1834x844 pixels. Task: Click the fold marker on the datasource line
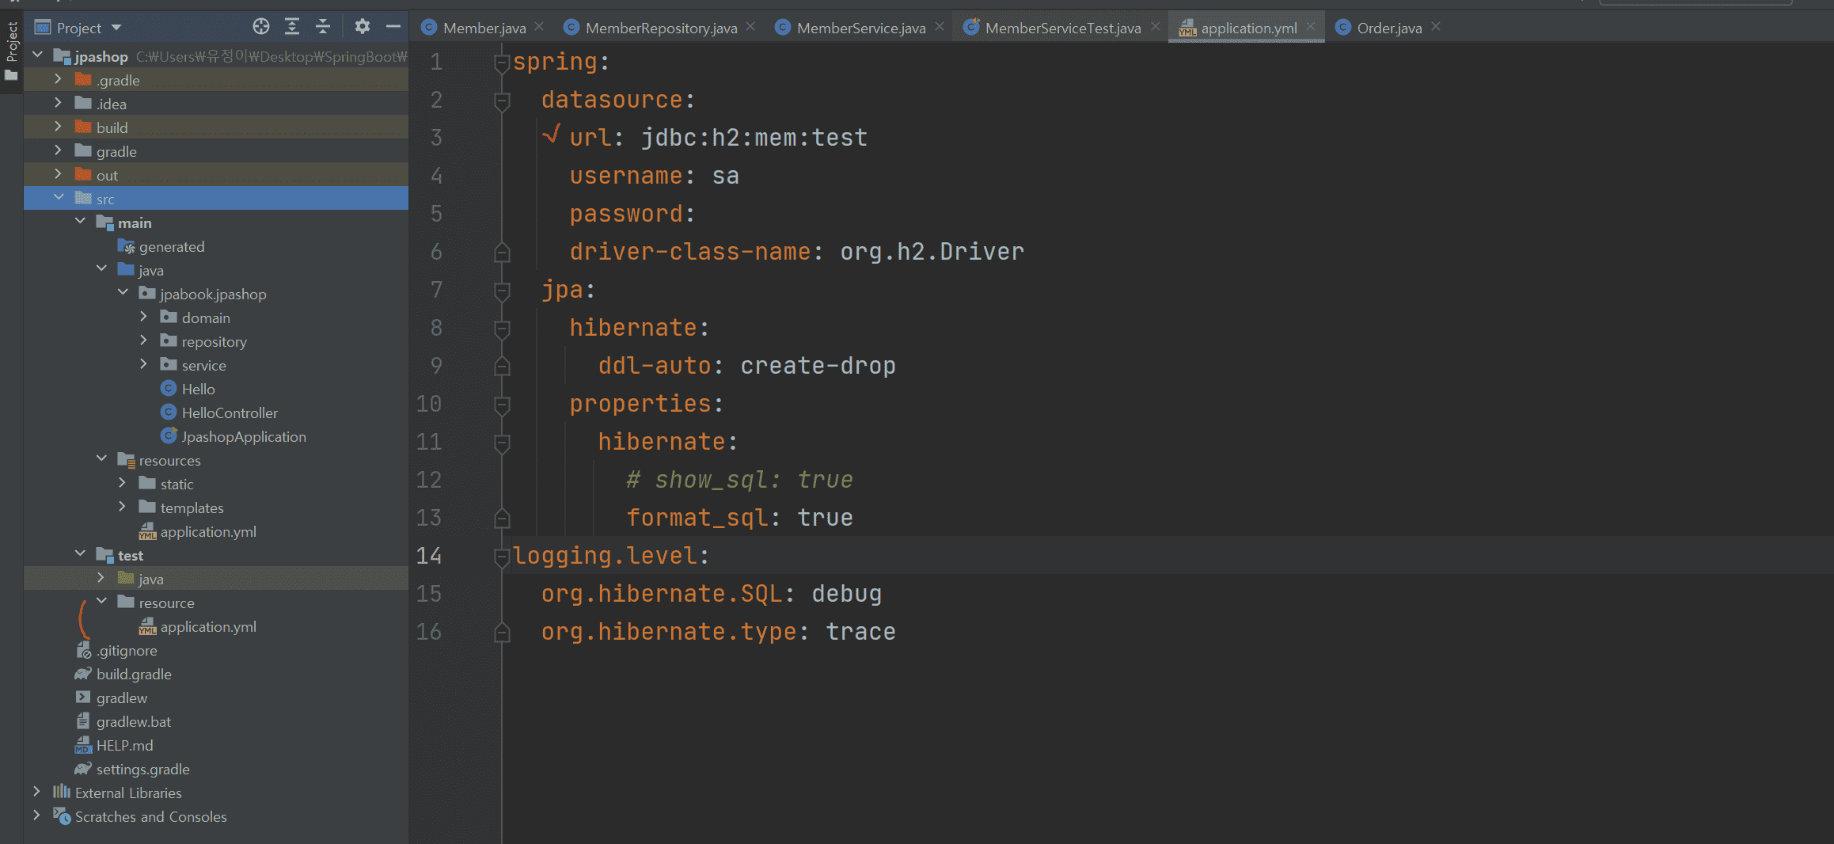[x=501, y=100]
